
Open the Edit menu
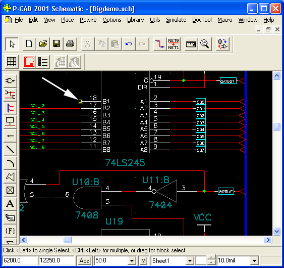coord(33,20)
